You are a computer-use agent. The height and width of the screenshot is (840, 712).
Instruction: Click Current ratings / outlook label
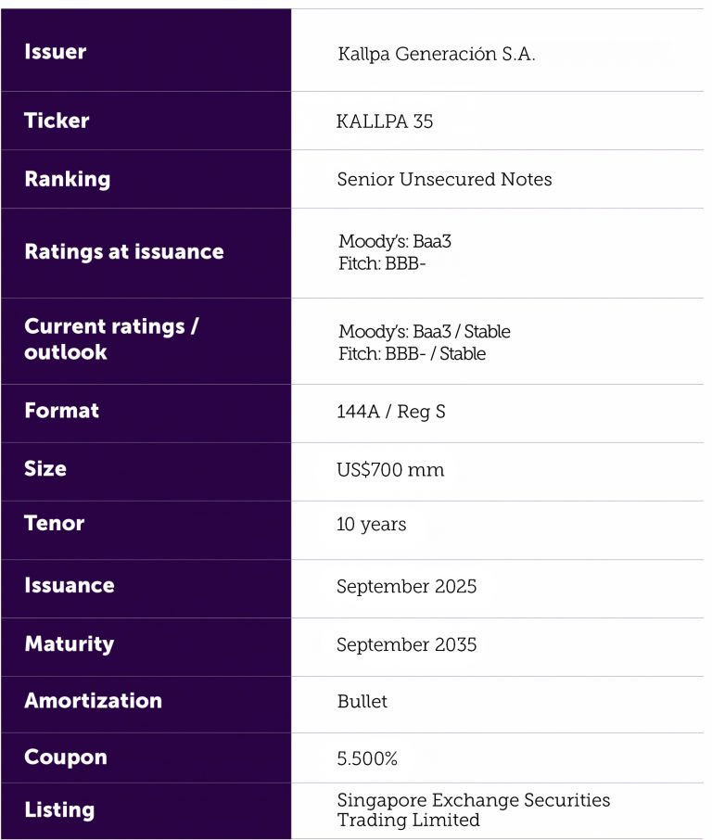click(111, 339)
